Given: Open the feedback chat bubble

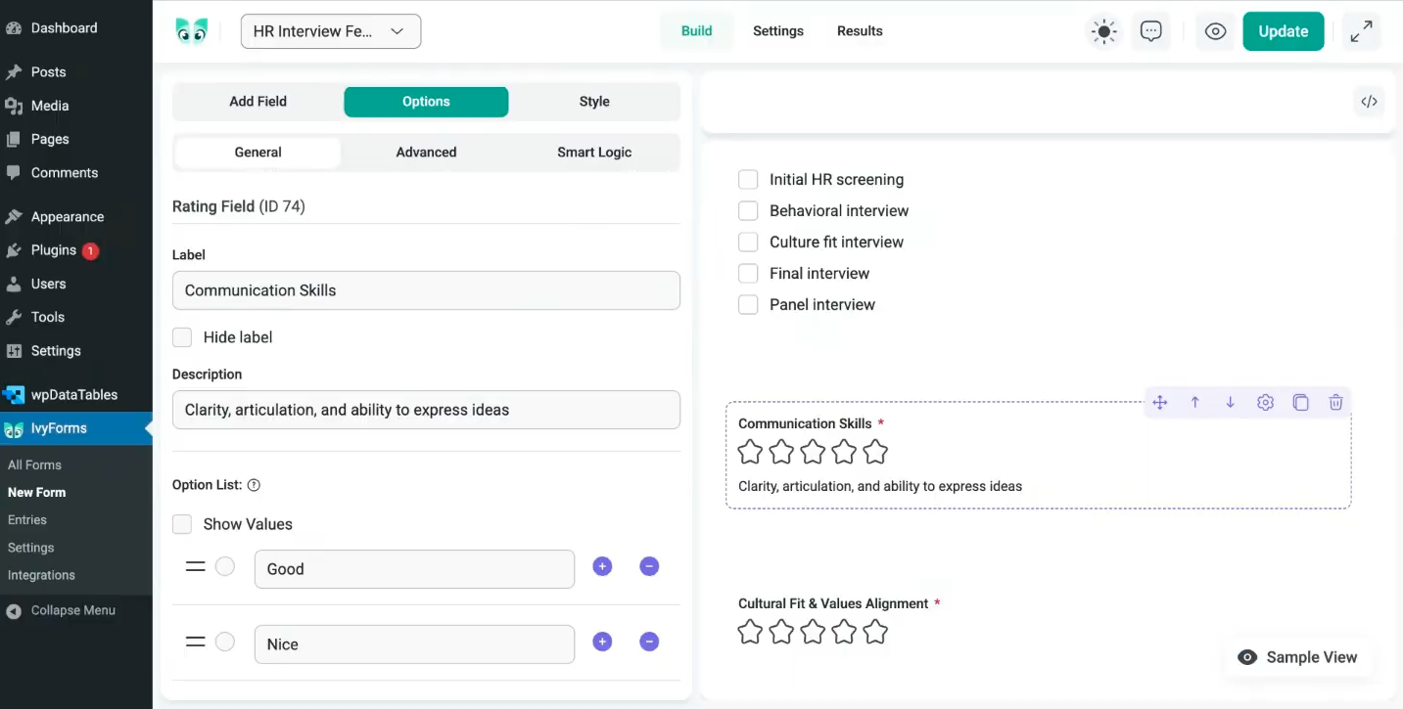Looking at the screenshot, I should tap(1150, 31).
